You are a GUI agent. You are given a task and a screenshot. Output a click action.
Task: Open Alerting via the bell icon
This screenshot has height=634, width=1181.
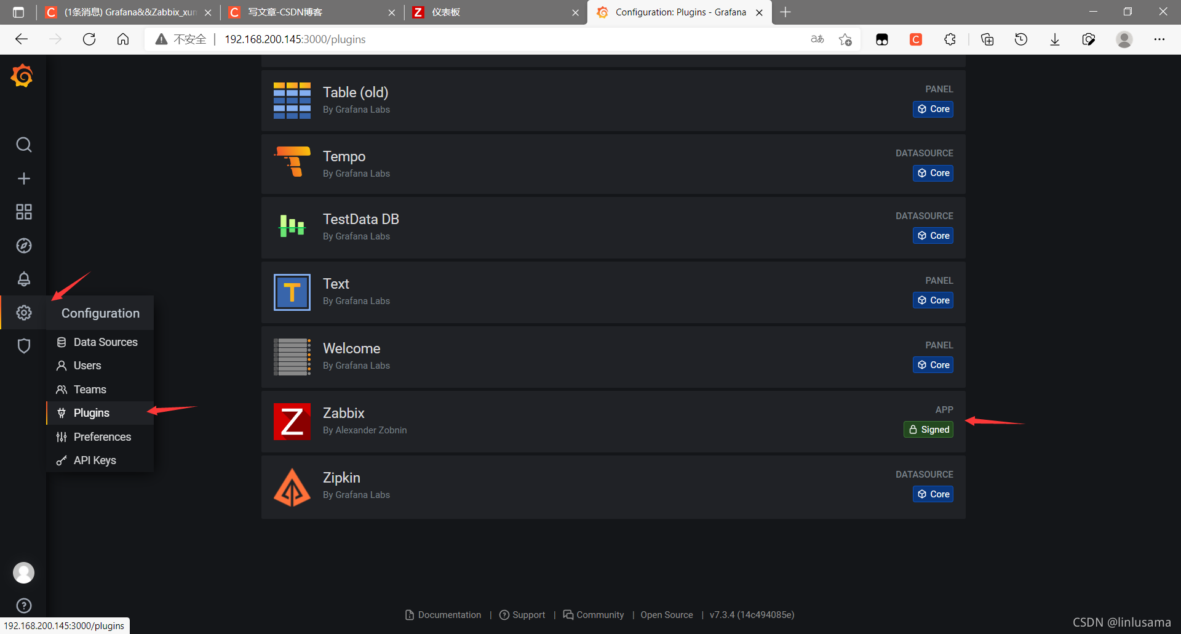(23, 279)
